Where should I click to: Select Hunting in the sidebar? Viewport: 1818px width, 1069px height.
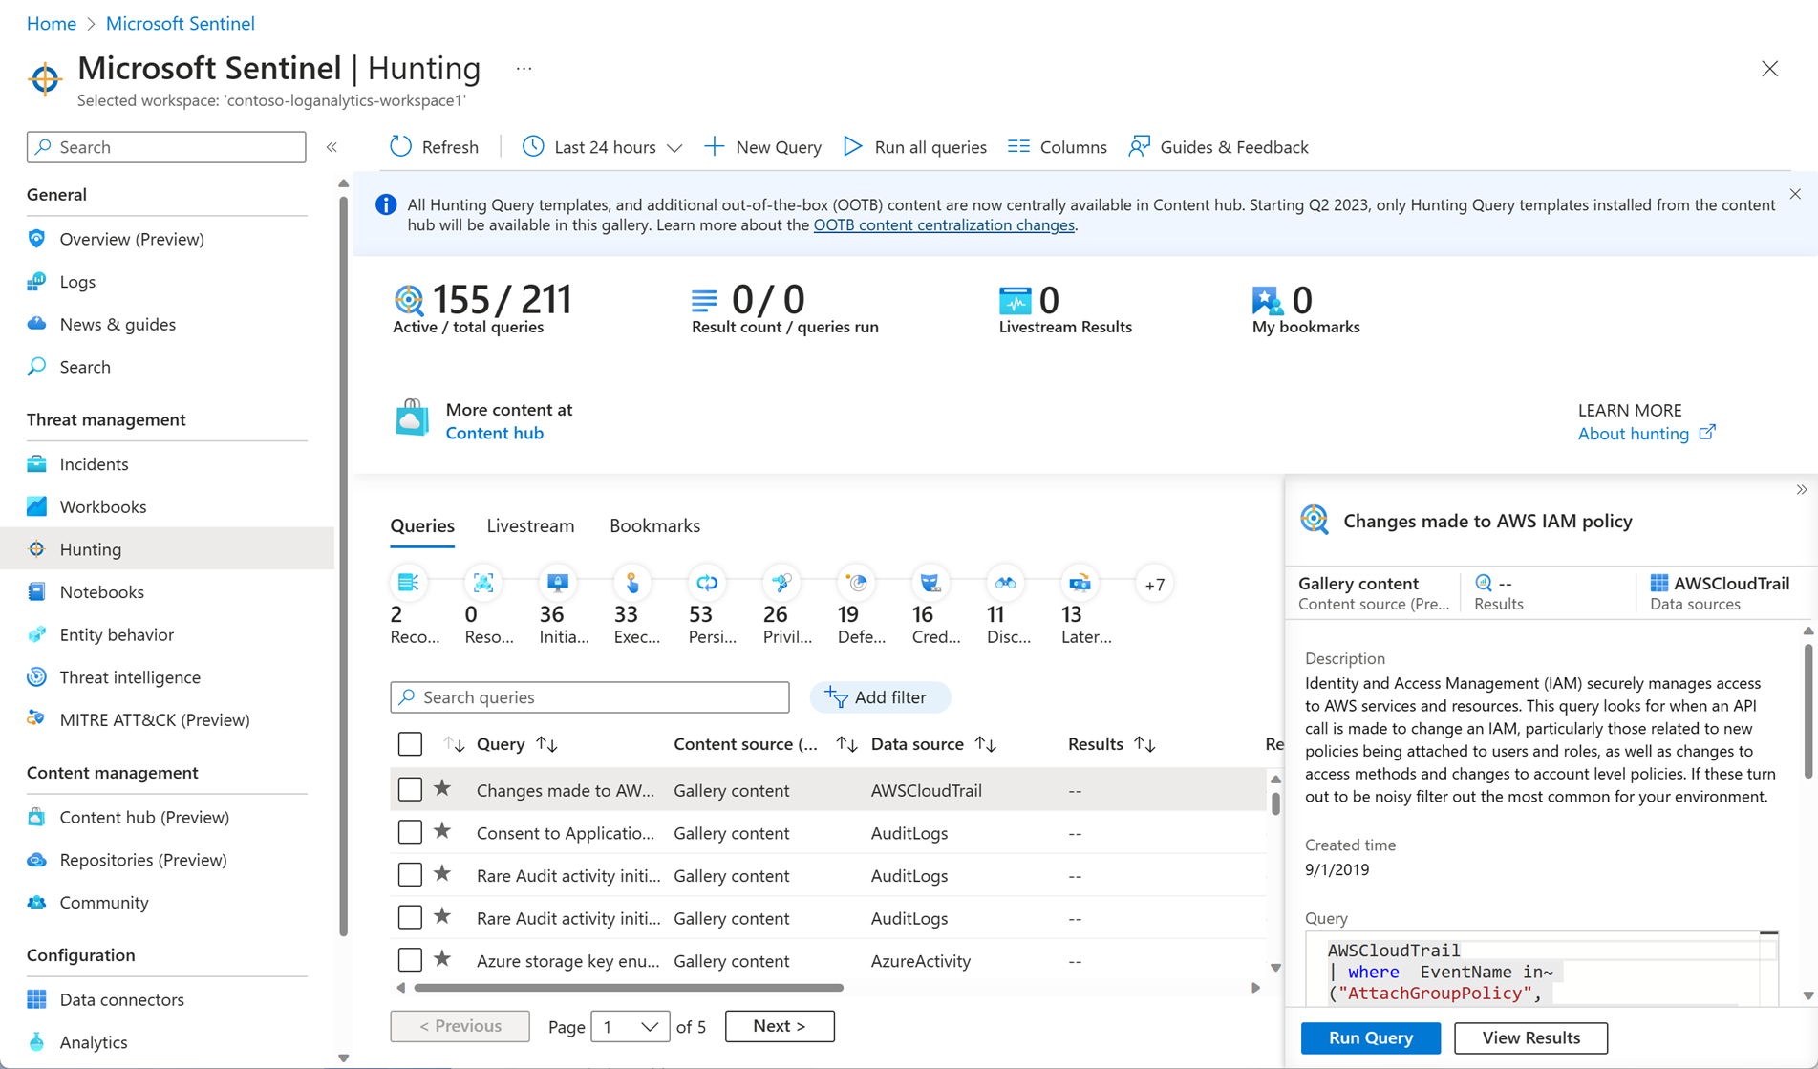coord(167,549)
